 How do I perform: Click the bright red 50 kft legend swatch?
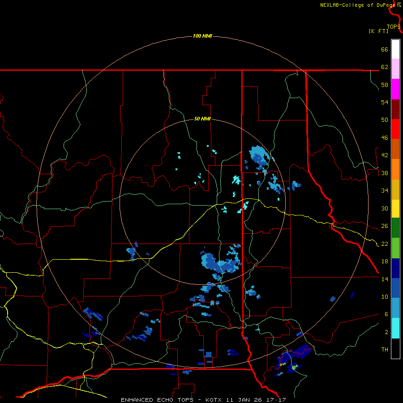[395, 129]
